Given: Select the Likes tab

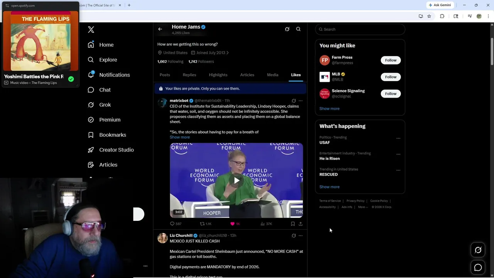Looking at the screenshot, I should (x=296, y=75).
